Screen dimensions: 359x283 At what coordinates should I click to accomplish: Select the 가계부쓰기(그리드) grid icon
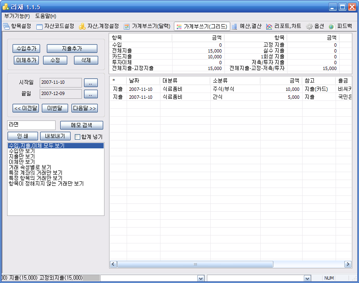click(x=179, y=26)
